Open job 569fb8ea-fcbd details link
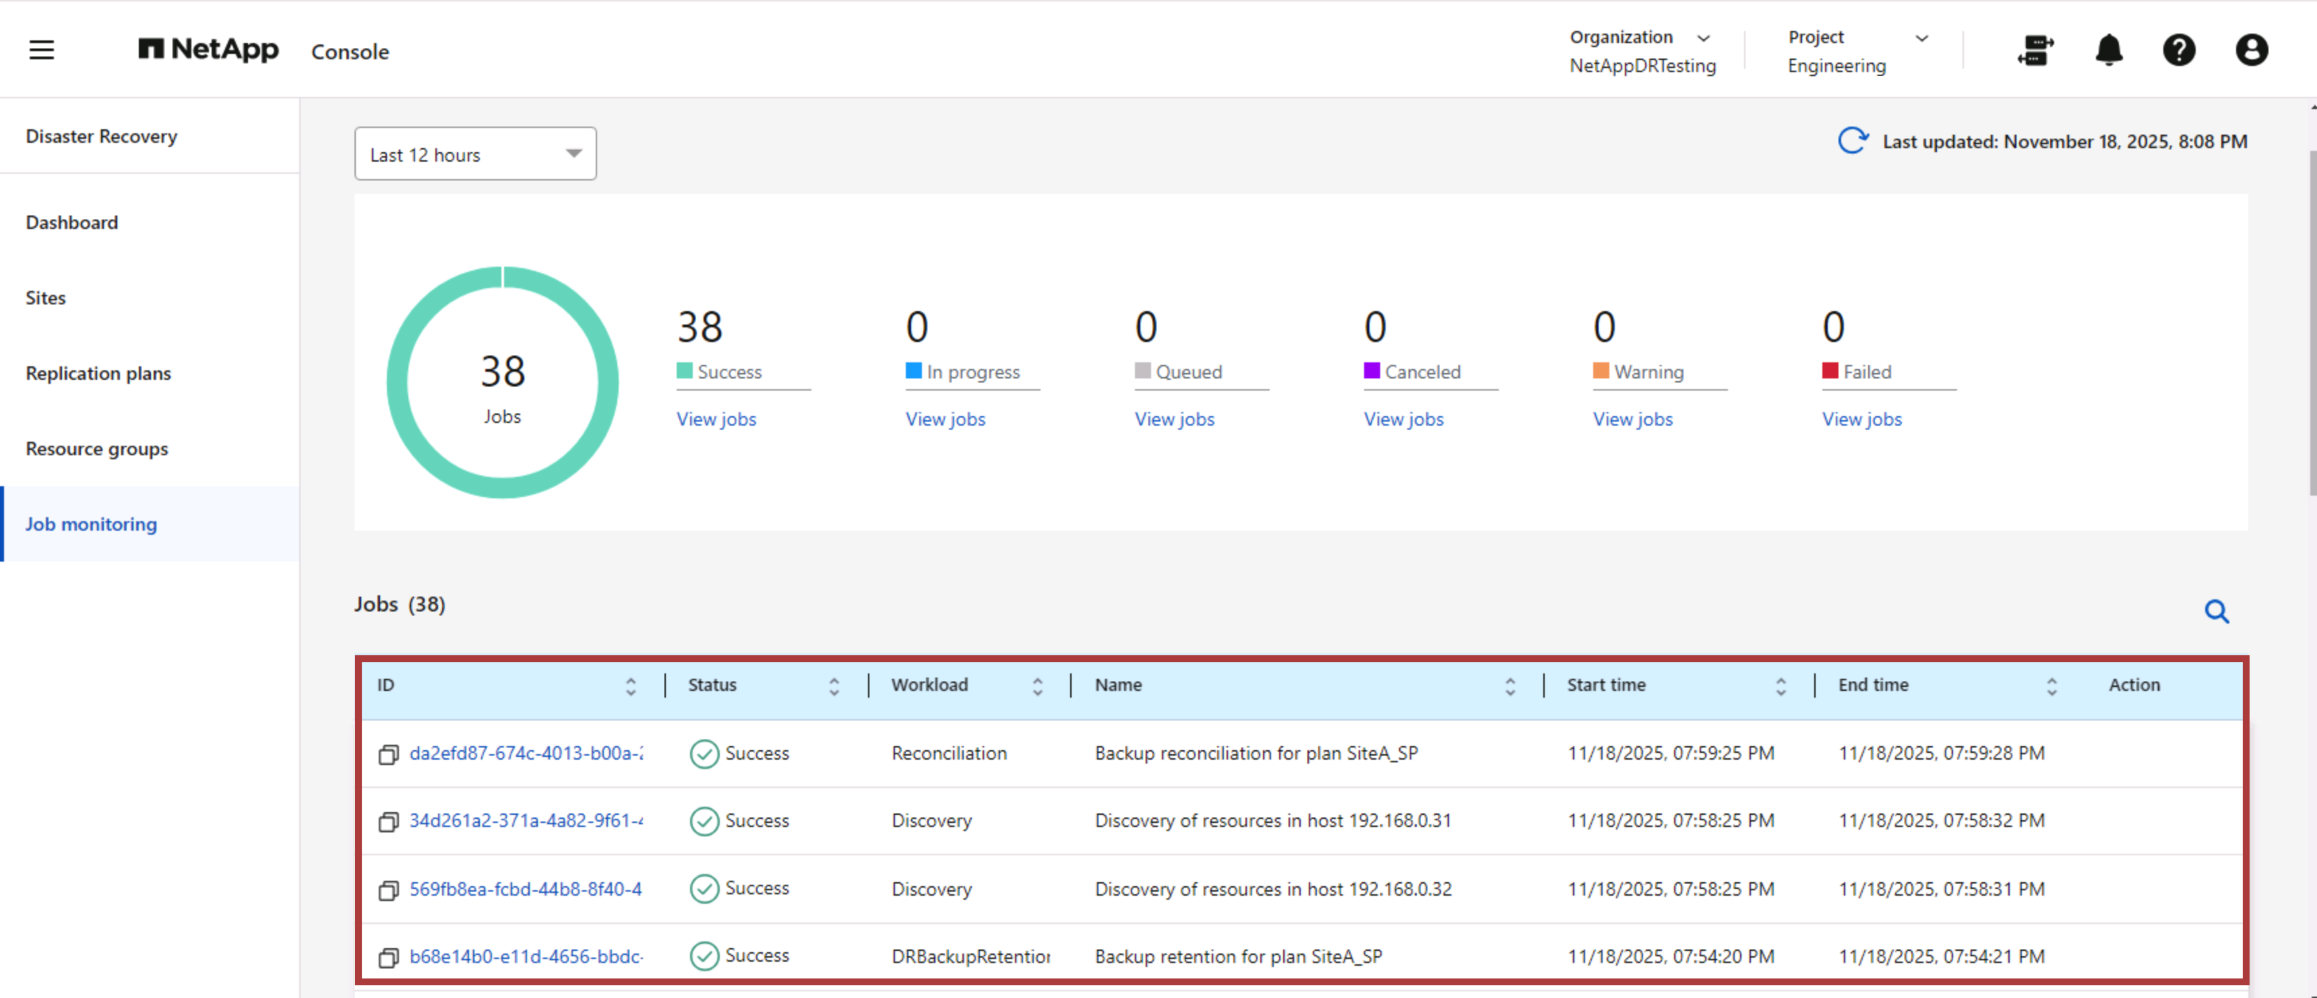Screen dimensions: 2317x998 pos(526,888)
